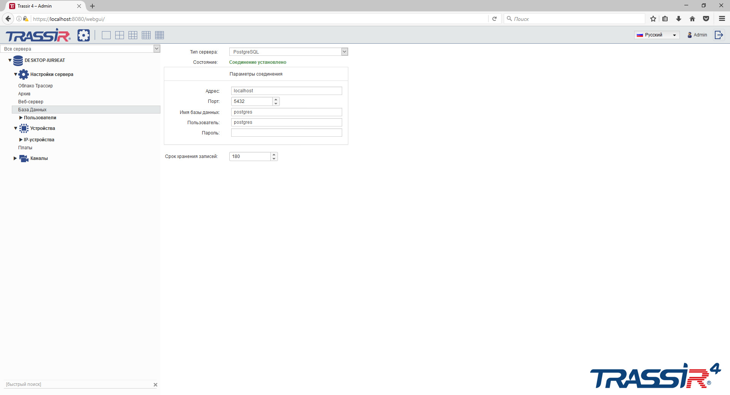This screenshot has width=730, height=395.
Task: Increase the Порт value with stepper arrow
Action: [x=276, y=100]
